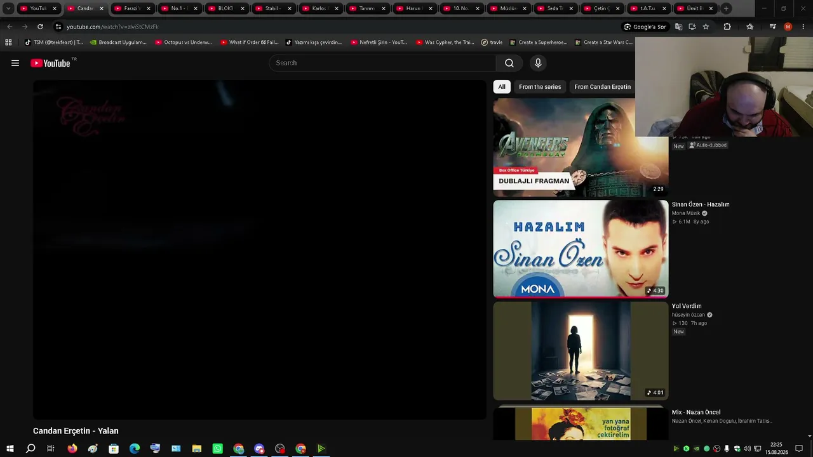The image size is (813, 457).
Task: Open the Yol Verdim video thumbnail
Action: coord(581,350)
